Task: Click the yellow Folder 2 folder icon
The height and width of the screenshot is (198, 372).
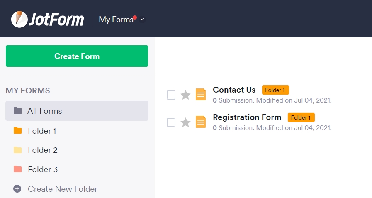Action: (x=17, y=150)
